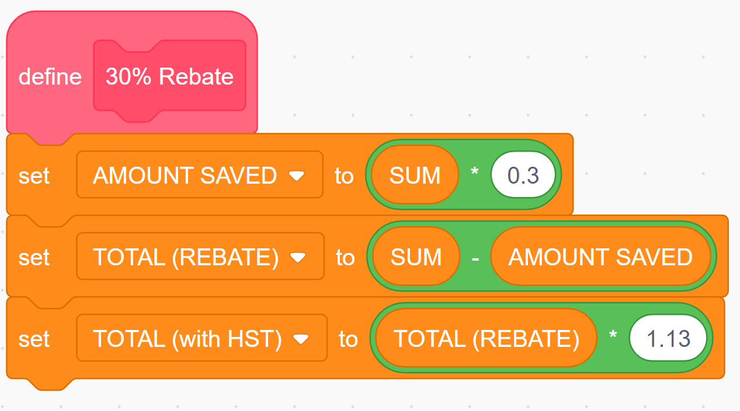Open the AMOUNT SAVED variable dropdown
Image resolution: width=740 pixels, height=411 pixels.
click(x=297, y=175)
